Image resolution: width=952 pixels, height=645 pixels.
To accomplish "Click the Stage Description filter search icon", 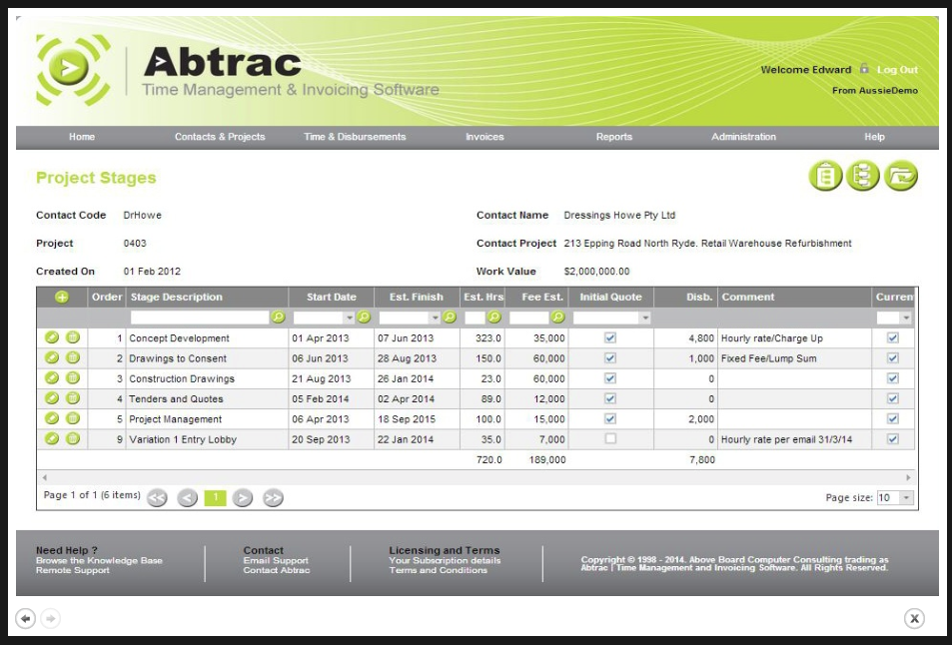I will [278, 318].
